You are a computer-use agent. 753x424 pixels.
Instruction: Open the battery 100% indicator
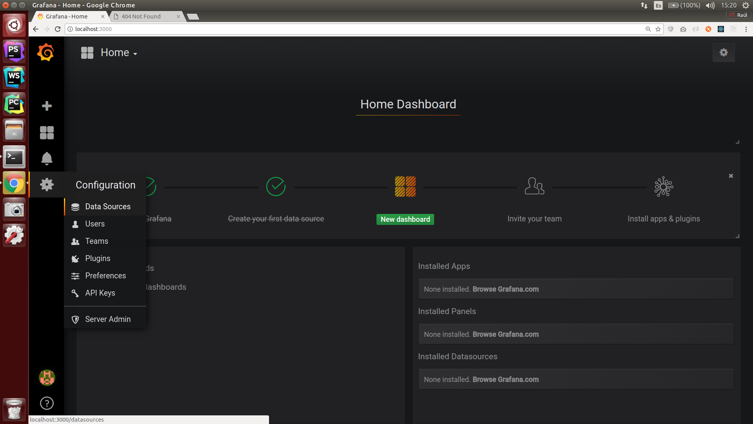click(x=684, y=5)
